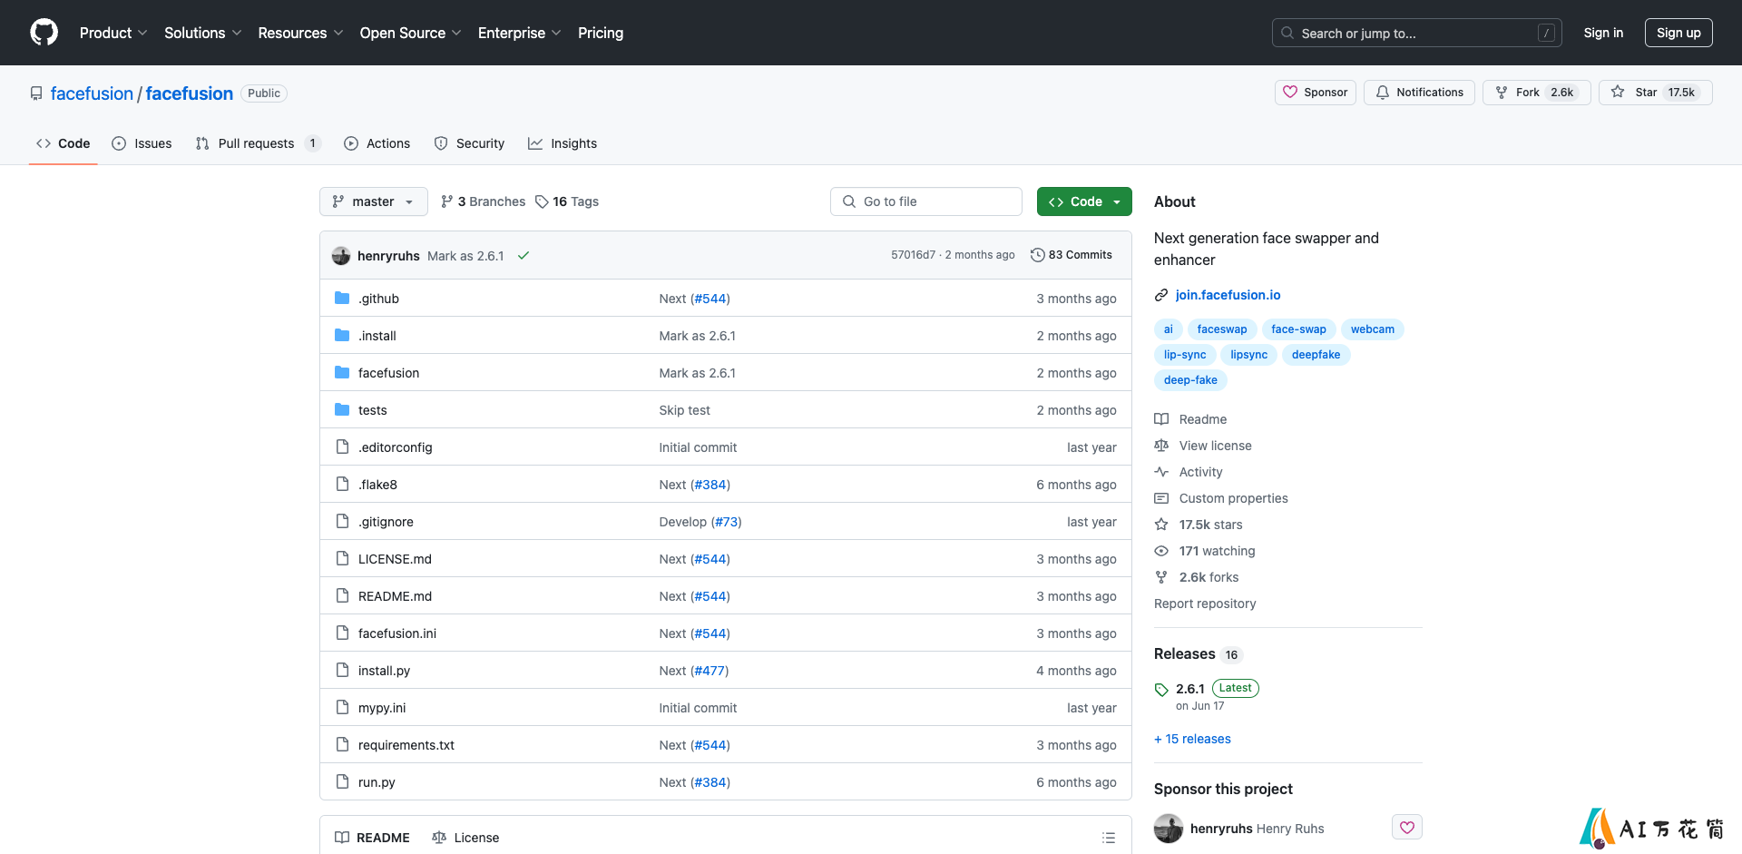Click the Go to file search box
This screenshot has height=854, width=1742.
[926, 201]
